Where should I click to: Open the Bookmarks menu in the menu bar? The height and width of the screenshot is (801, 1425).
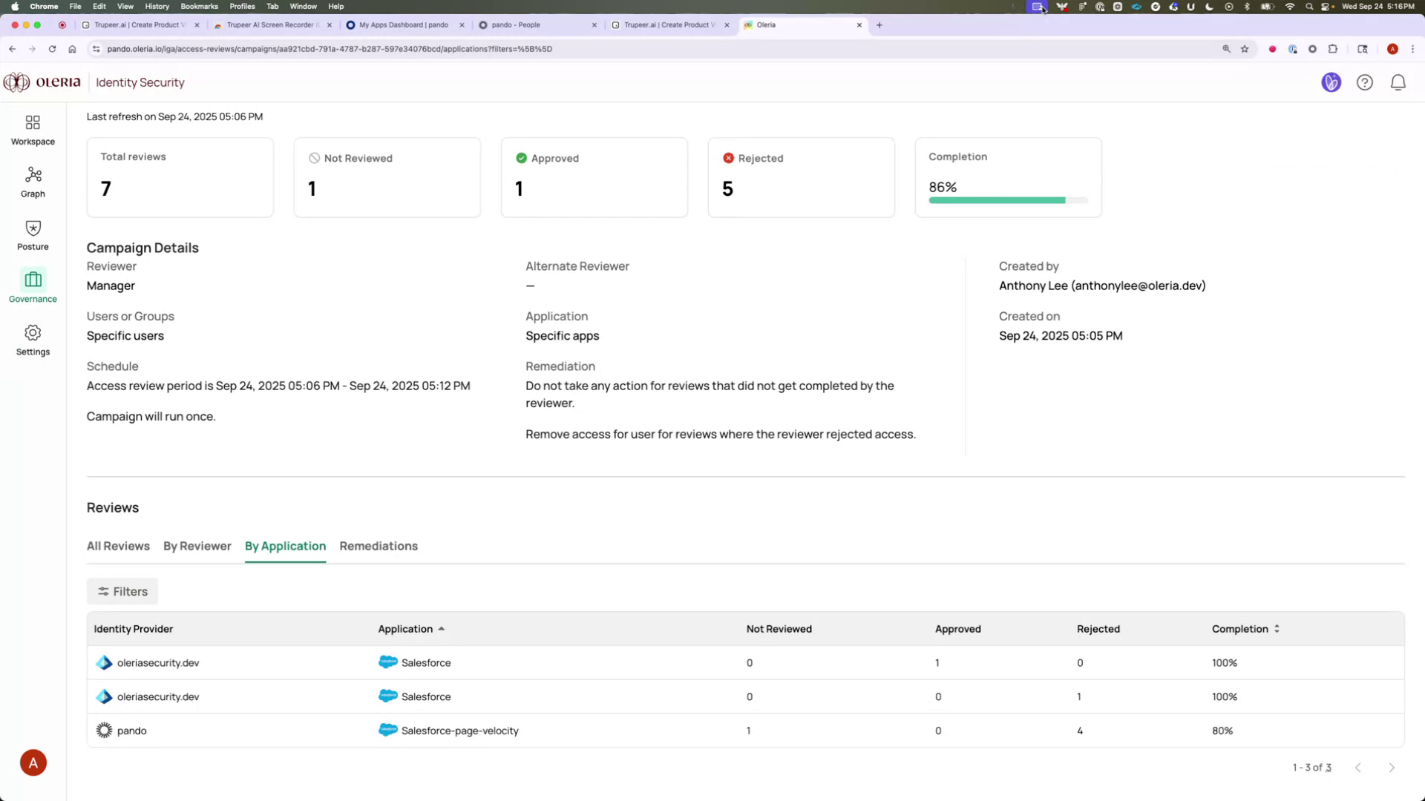pyautogui.click(x=199, y=6)
